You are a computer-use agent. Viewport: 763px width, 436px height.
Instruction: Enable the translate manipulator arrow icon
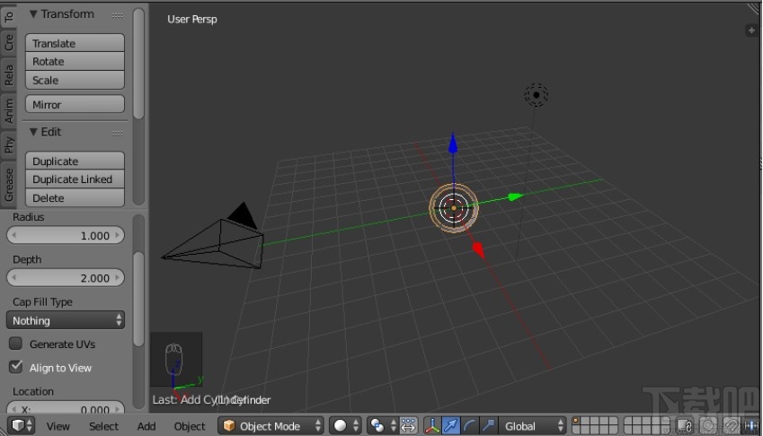(x=450, y=426)
